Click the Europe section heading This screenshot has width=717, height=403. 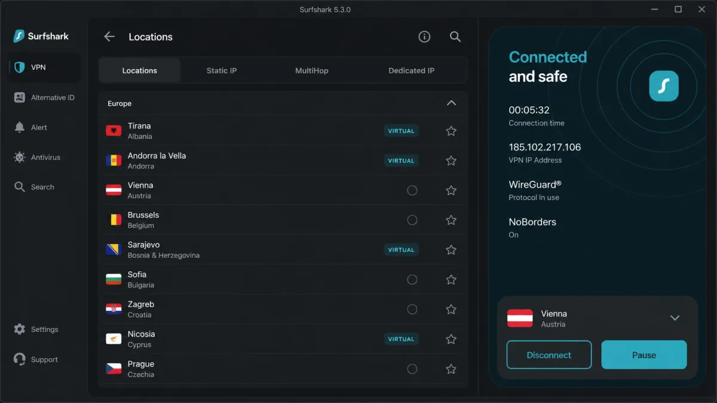pos(119,103)
